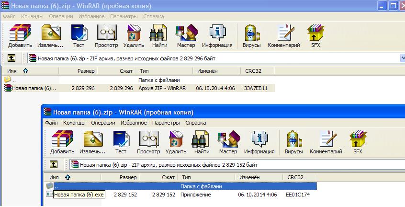Launch Мастер wizard in back WinRAR window
This screenshot has height=207, width=405.
[x=186, y=35]
